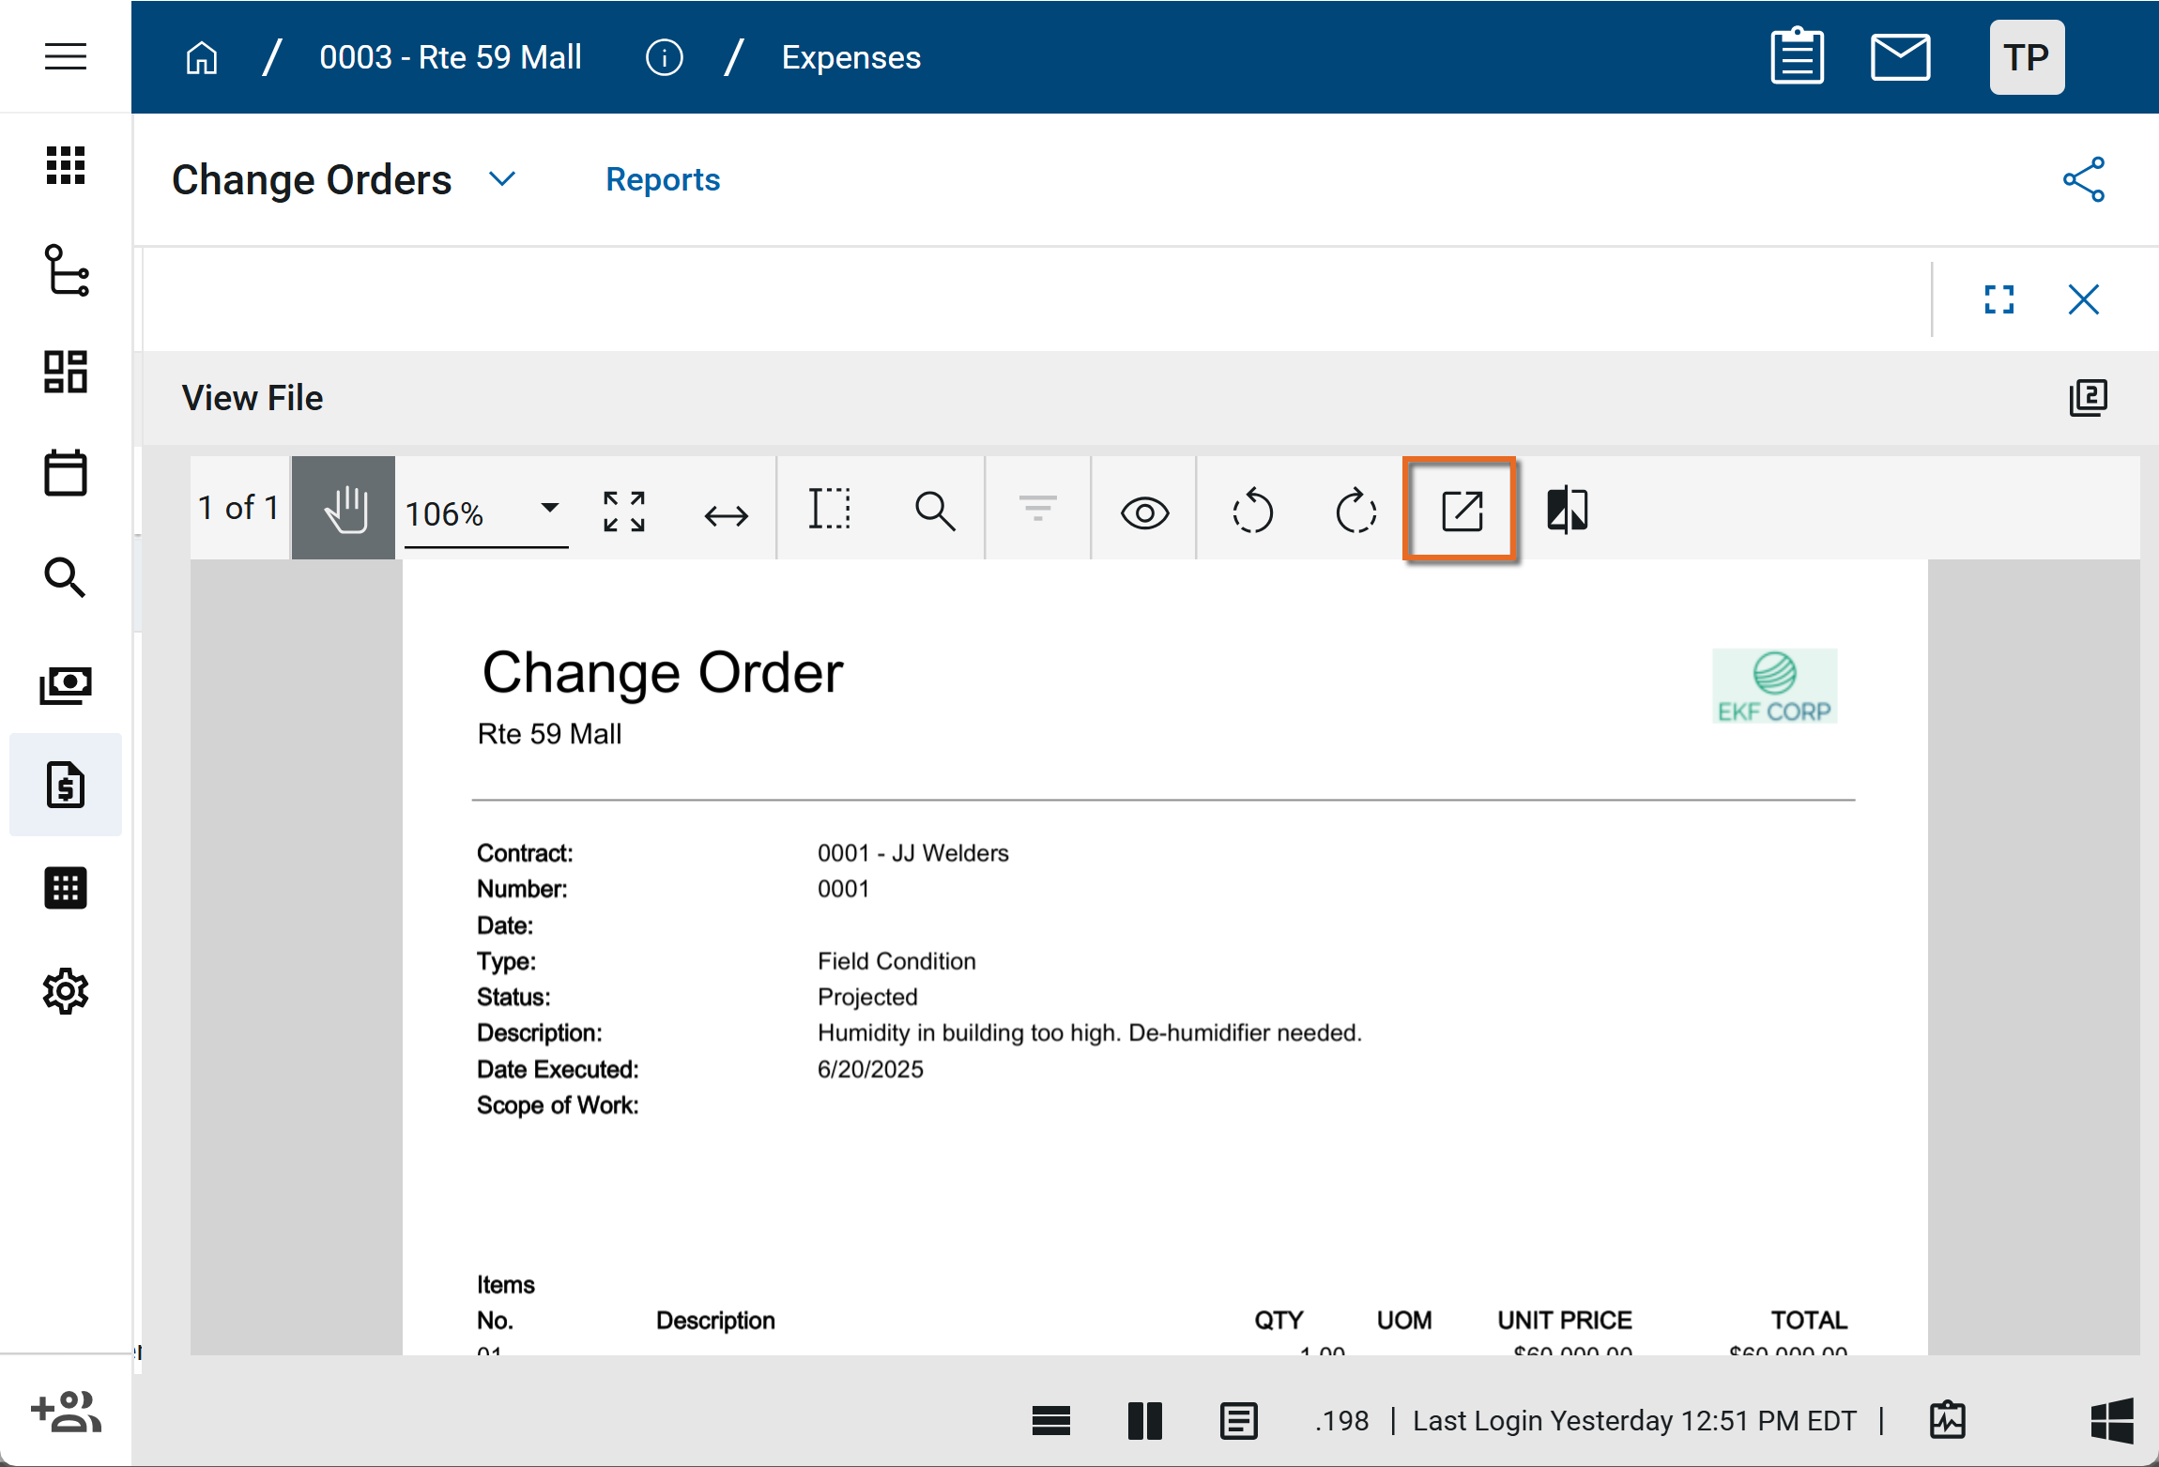The width and height of the screenshot is (2159, 1467).
Task: Open the TP user profile menu
Action: click(x=2026, y=57)
